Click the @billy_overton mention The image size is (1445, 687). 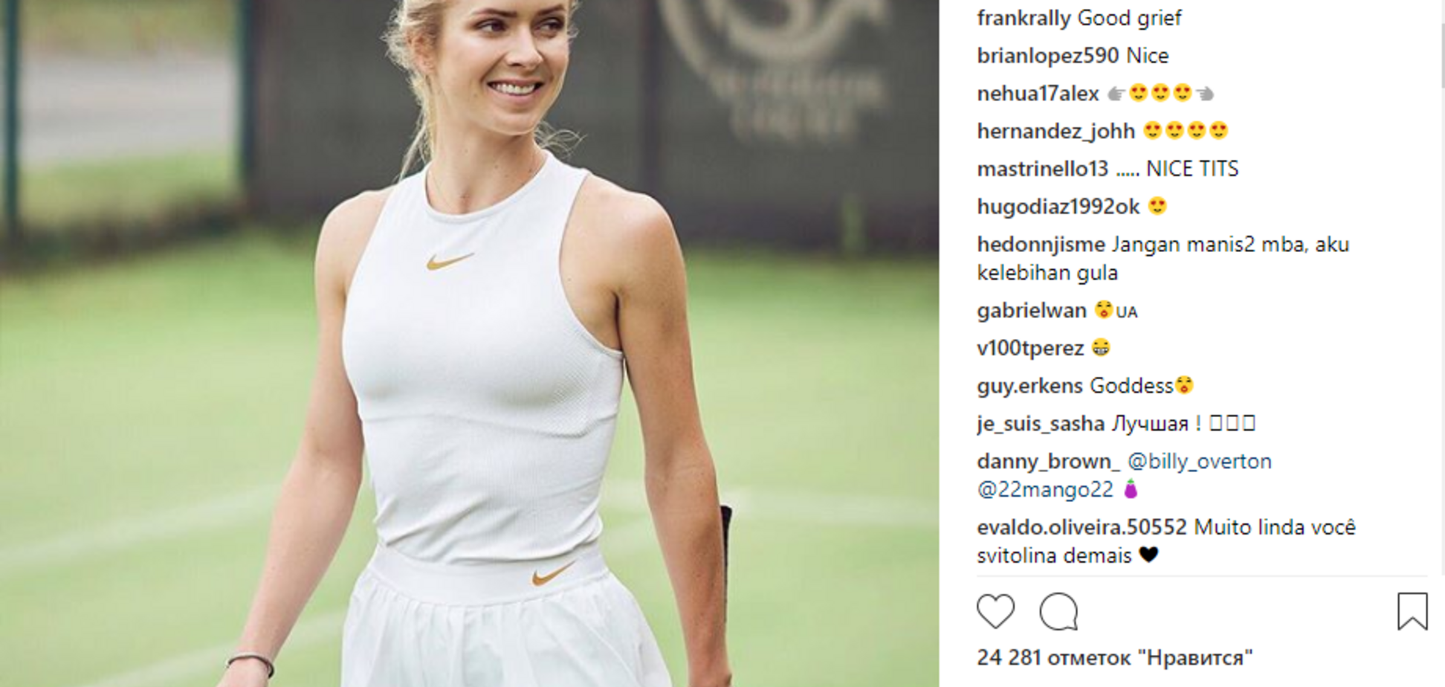click(x=1200, y=462)
